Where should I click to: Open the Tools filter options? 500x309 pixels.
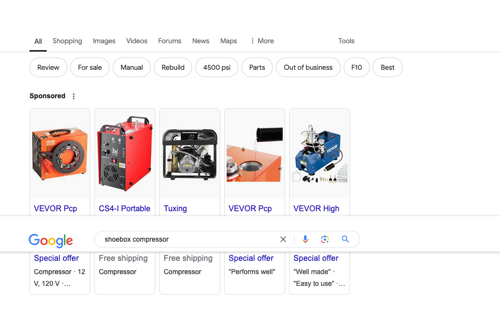pos(346,41)
